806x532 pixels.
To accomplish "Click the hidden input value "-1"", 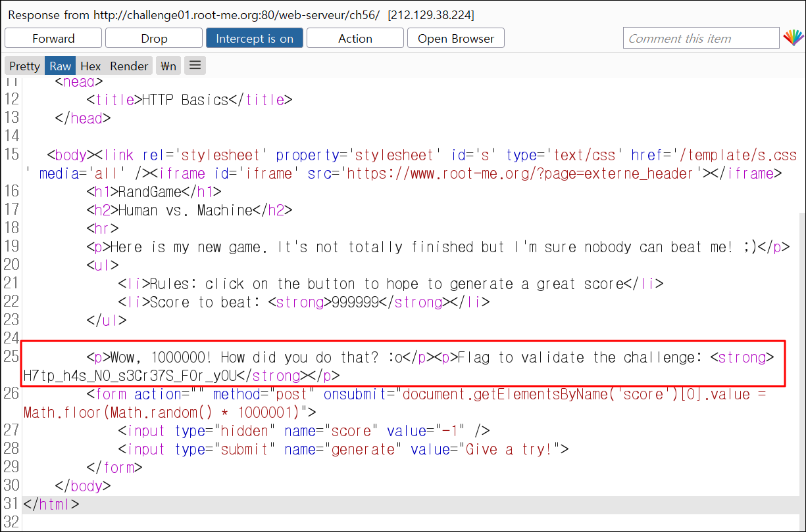I will tap(452, 431).
